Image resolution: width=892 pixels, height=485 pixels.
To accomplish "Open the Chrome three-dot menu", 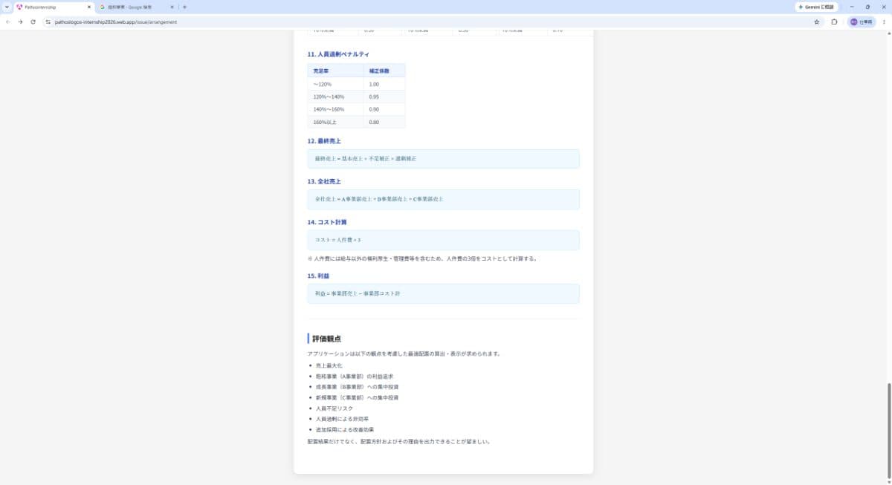I will point(884,22).
